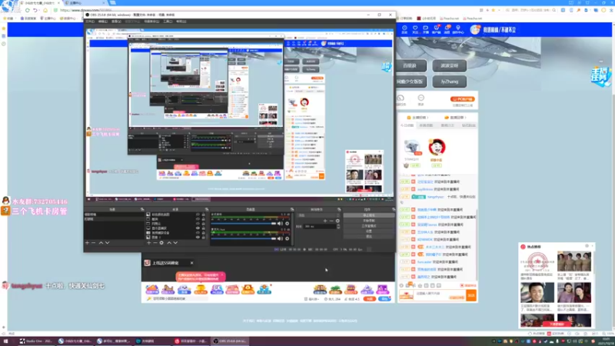Toggle visibility of the bottom source row
Screen dimensions: 615x346
tap(198, 238)
